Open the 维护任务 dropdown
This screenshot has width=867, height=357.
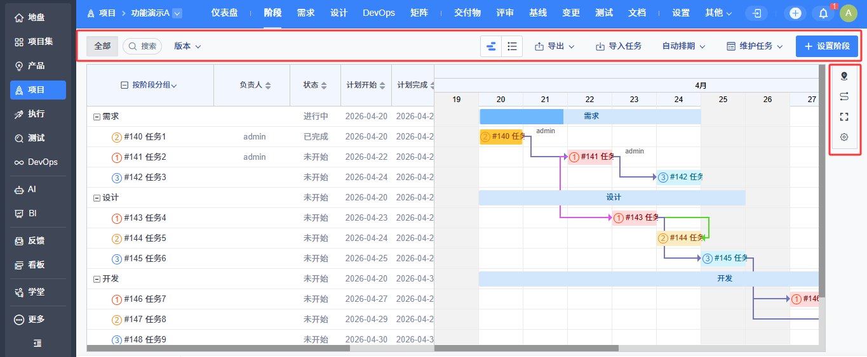pos(755,46)
